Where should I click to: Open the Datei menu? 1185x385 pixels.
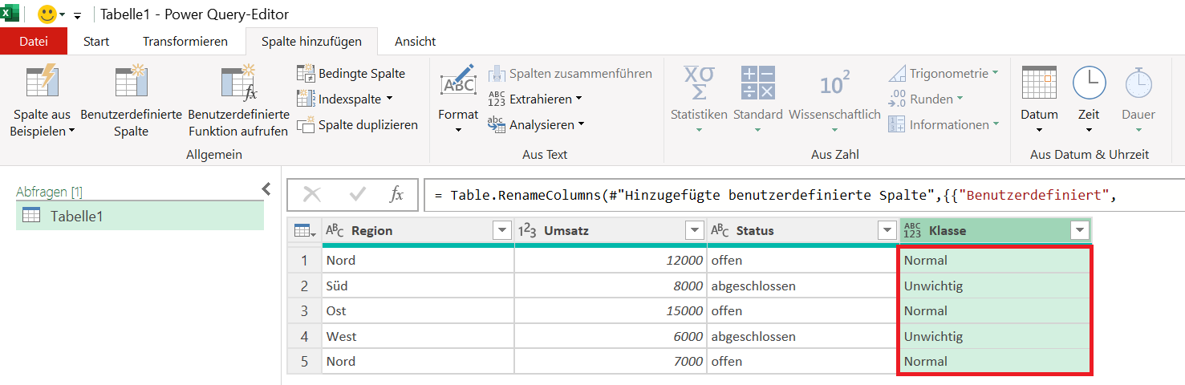(34, 41)
